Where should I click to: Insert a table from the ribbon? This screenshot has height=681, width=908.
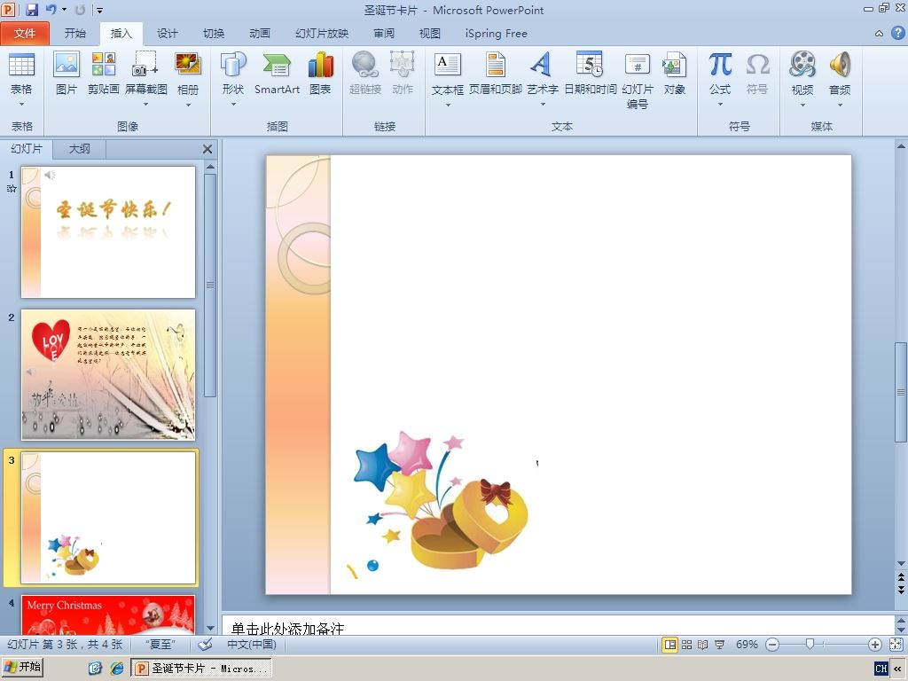21,73
